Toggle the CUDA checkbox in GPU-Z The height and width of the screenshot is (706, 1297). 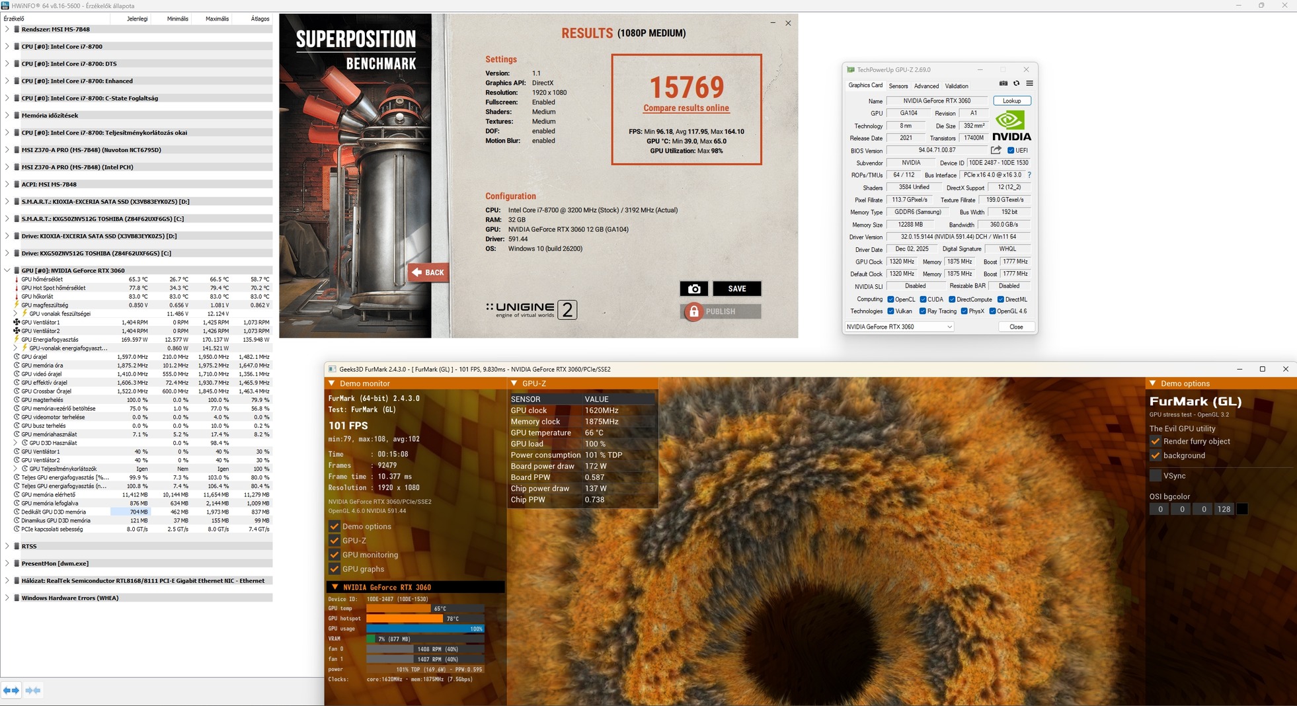click(923, 299)
